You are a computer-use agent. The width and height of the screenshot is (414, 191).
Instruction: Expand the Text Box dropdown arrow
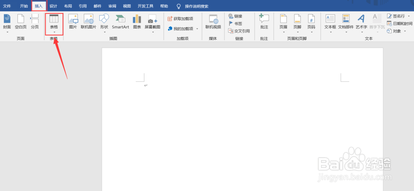[330, 32]
